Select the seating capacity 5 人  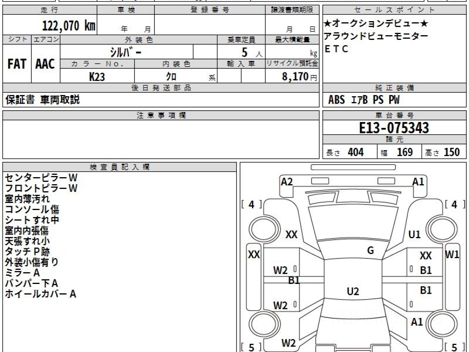point(252,52)
